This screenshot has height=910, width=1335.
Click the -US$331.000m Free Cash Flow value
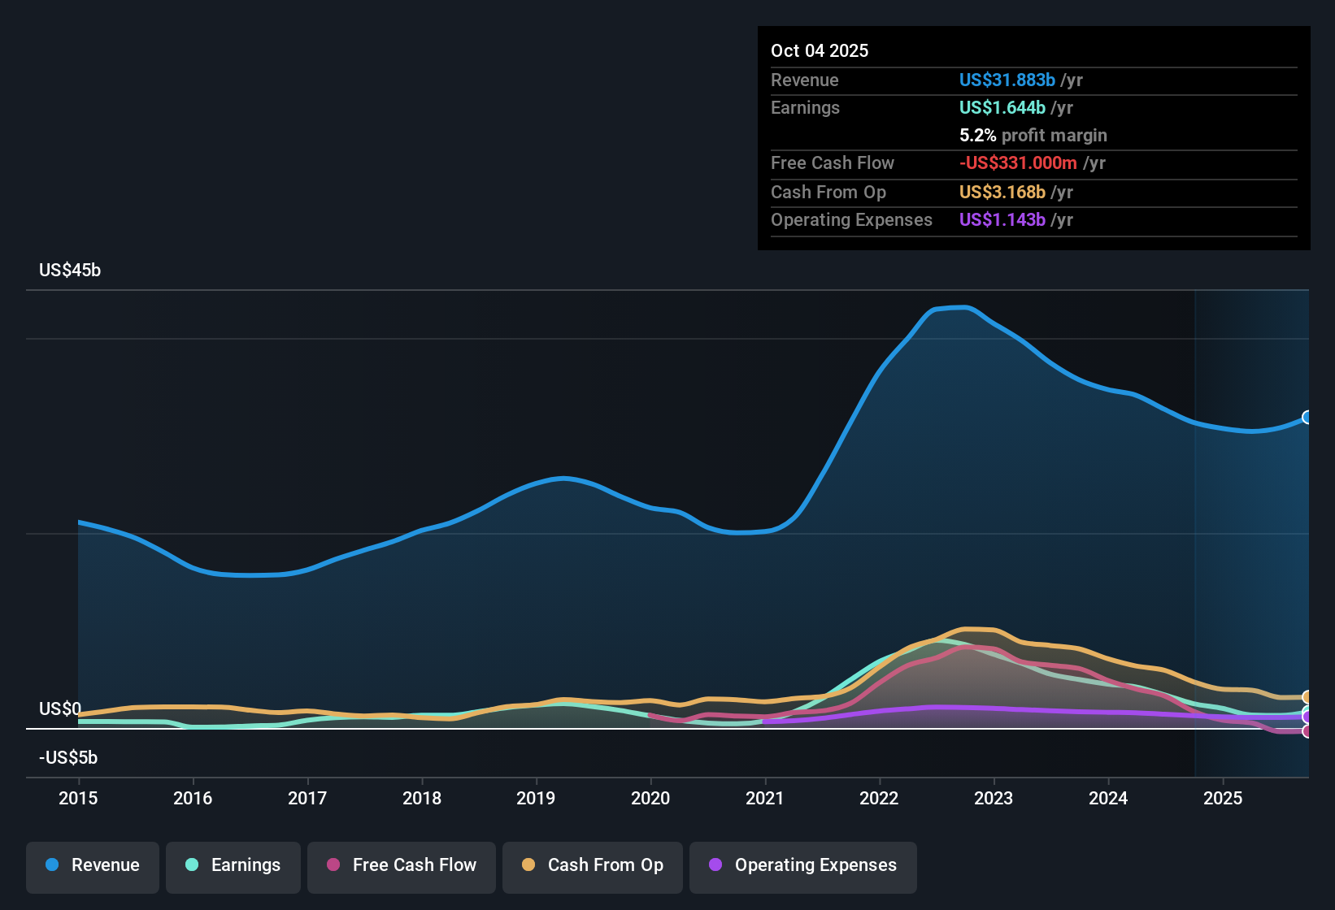coord(1018,162)
